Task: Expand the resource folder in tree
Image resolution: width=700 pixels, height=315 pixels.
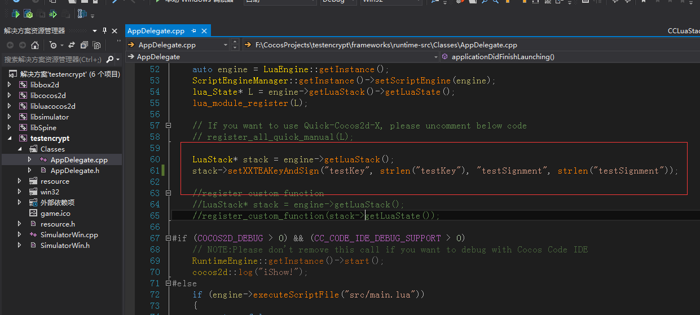Action: tap(19, 181)
